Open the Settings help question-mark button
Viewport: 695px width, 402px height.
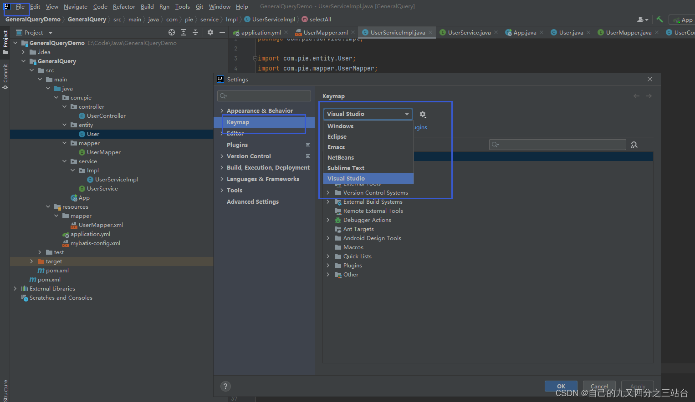coord(225,386)
